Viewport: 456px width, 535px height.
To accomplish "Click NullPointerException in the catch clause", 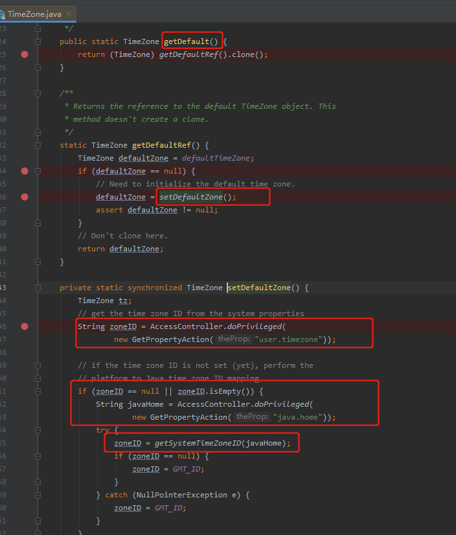I will click(181, 495).
